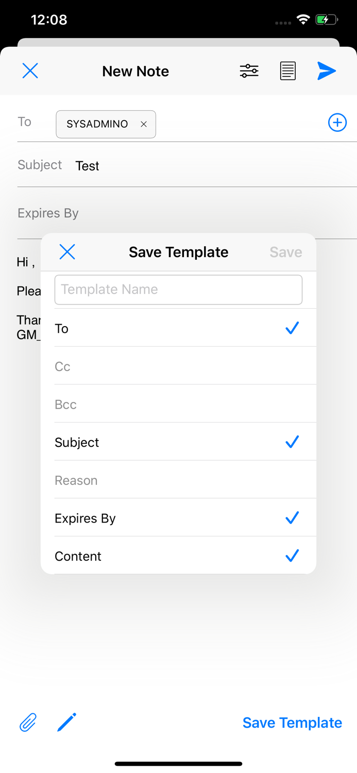Close the New Note screen

[x=30, y=71]
